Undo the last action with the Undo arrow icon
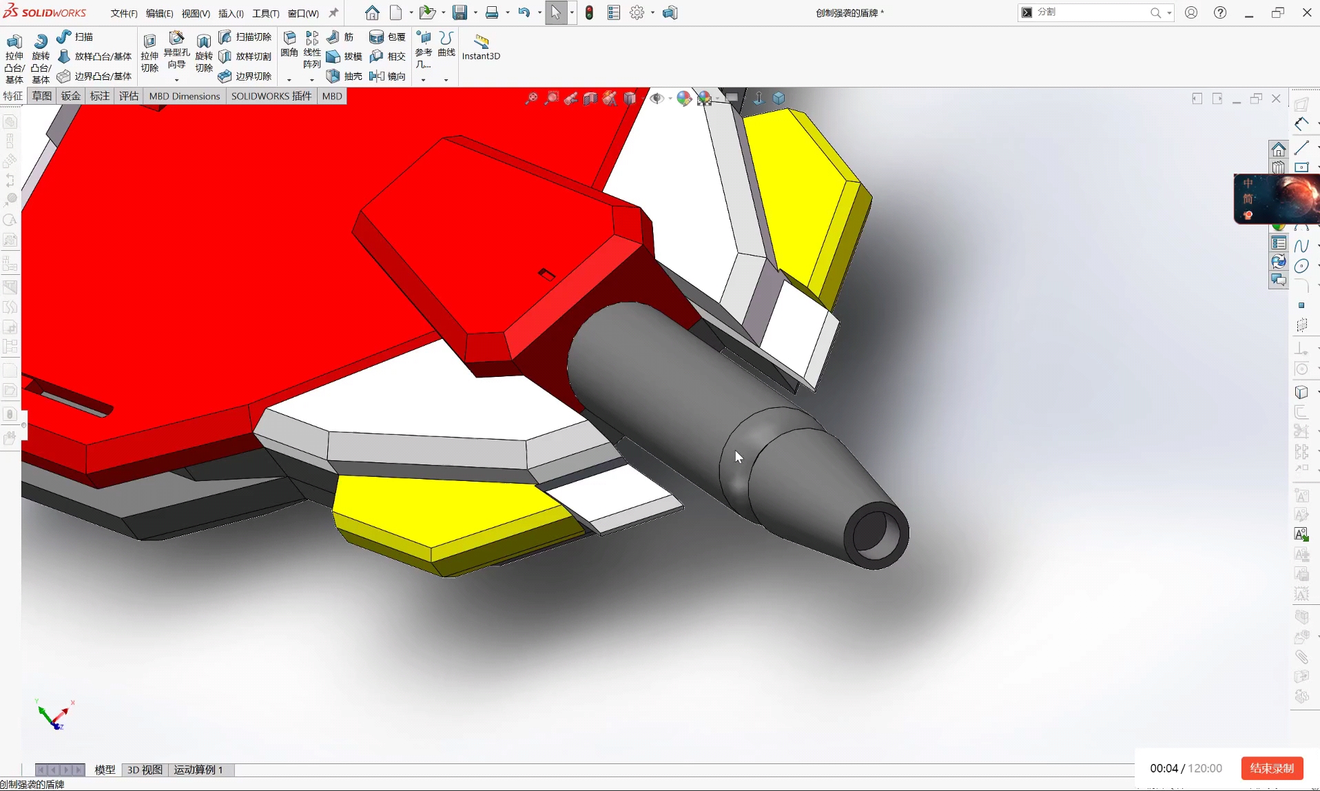1320x791 pixels. 524,12
